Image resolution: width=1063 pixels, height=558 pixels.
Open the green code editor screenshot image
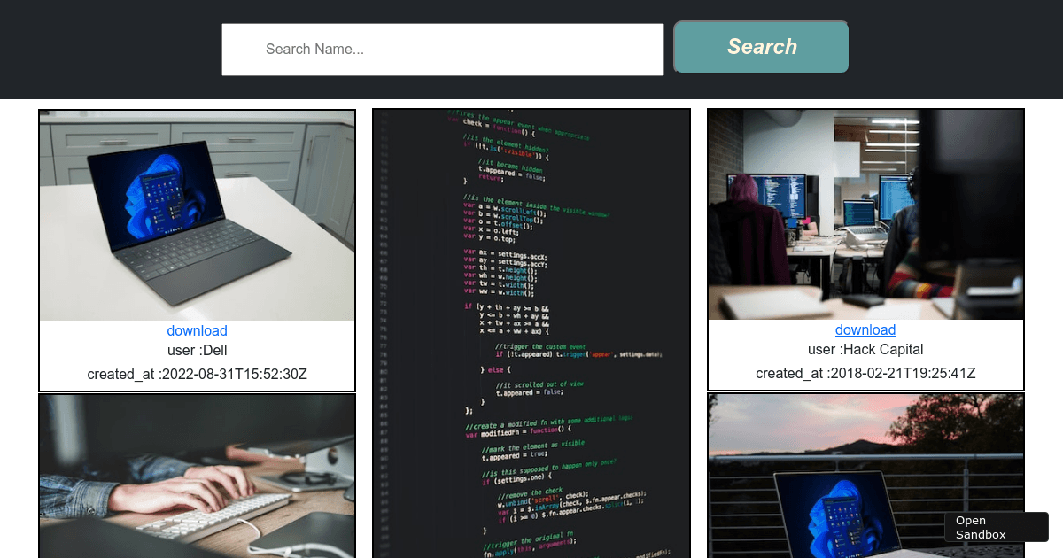point(531,334)
